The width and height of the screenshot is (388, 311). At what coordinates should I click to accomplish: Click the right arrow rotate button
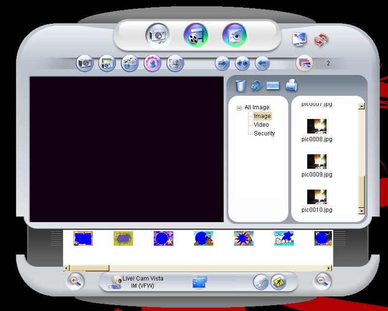[x=222, y=63]
